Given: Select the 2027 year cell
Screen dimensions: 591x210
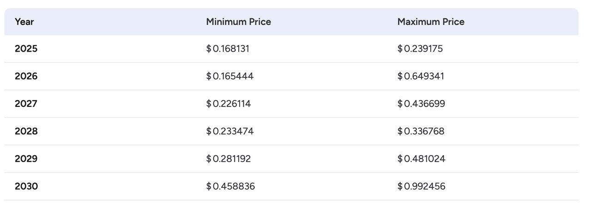Looking at the screenshot, I should point(26,104).
